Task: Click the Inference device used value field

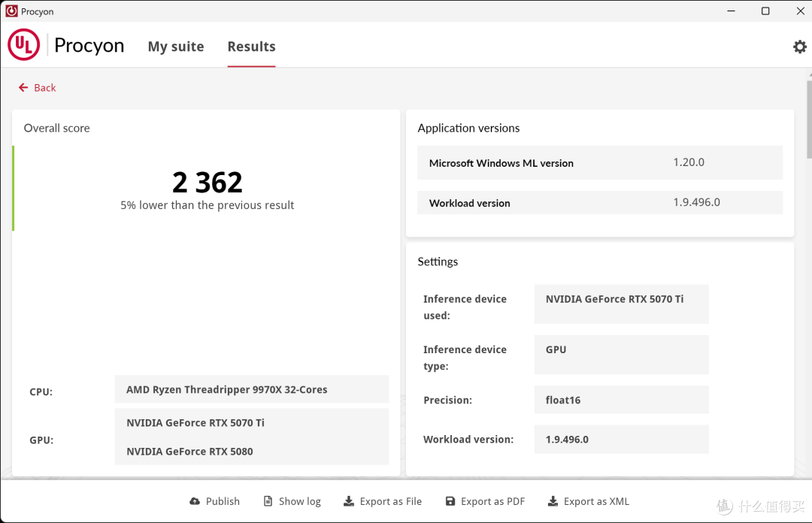Action: click(x=622, y=304)
